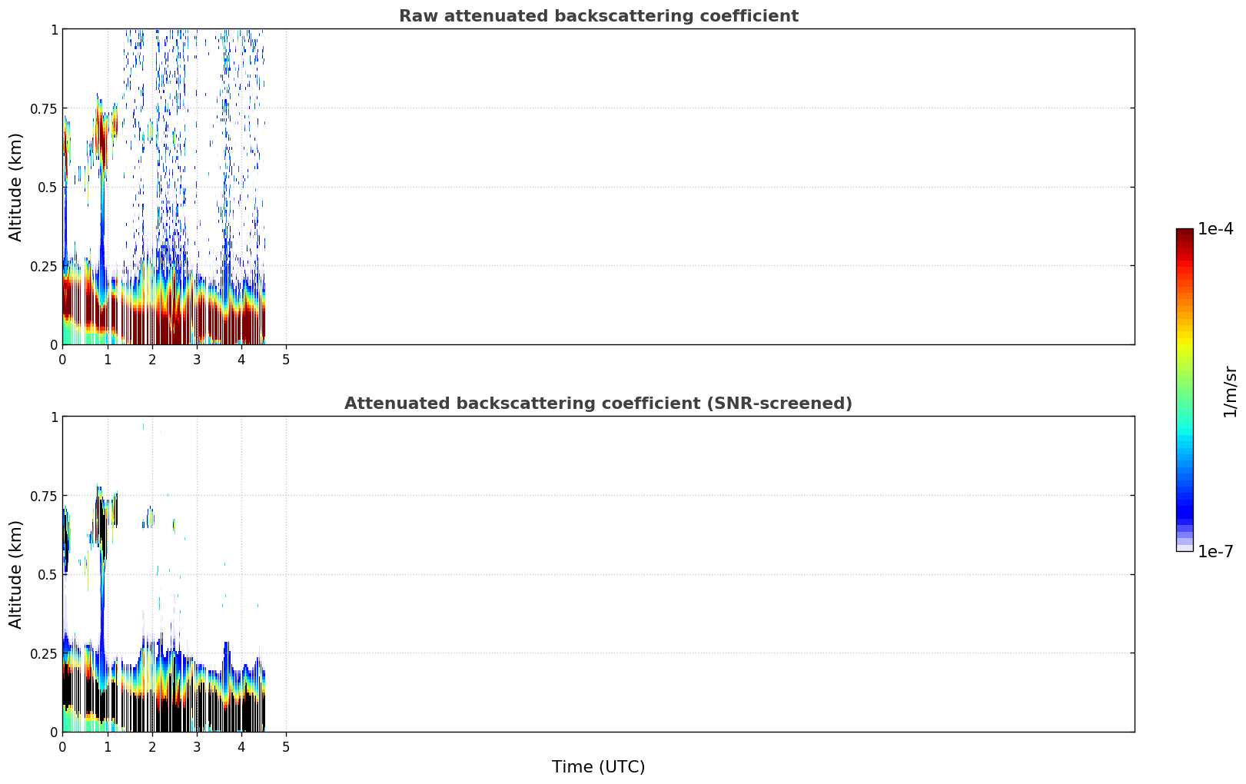Click the Time (UTC) axis label

pos(598,767)
